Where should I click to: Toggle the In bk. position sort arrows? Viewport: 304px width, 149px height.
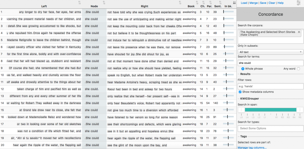[x=235, y=3]
